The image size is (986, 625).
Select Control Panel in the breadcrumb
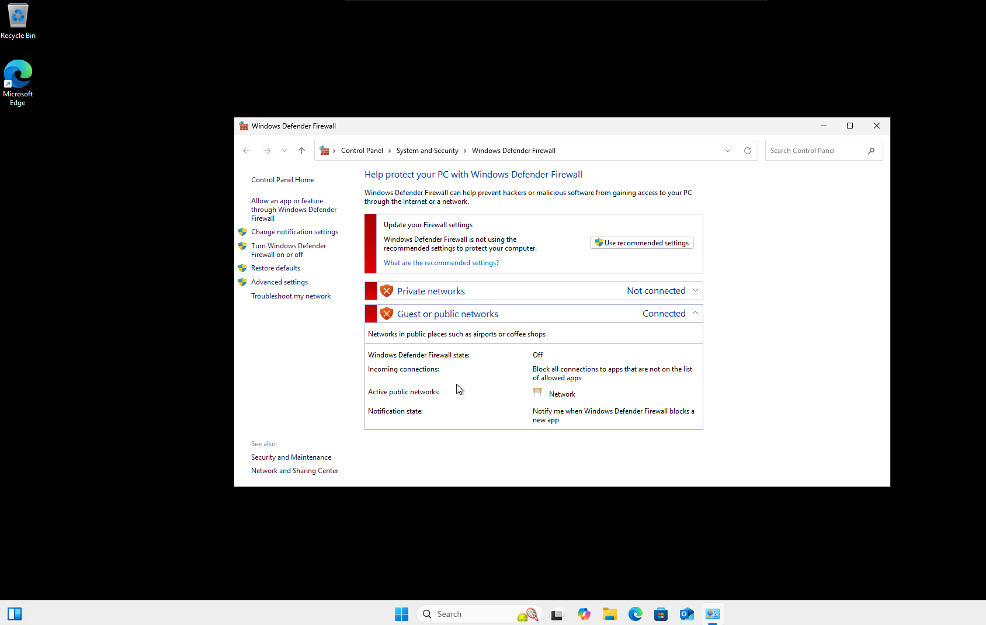click(362, 151)
